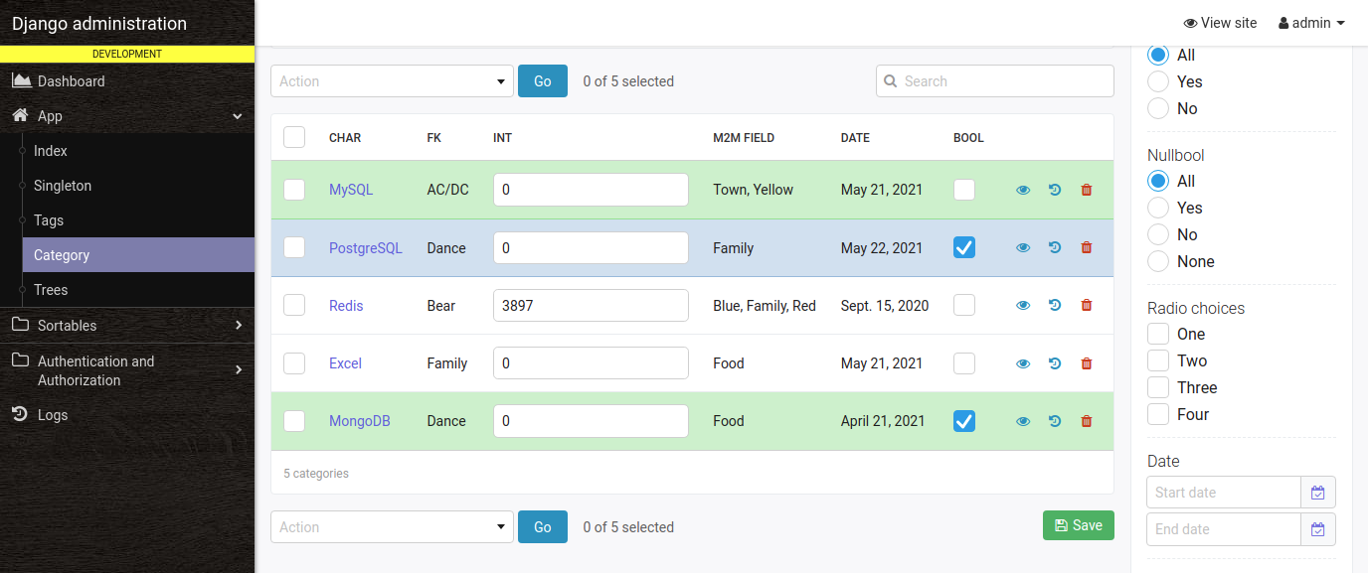Toggle the select-all checkbox in table header
Screen dimensions: 1368x573
[x=294, y=137]
